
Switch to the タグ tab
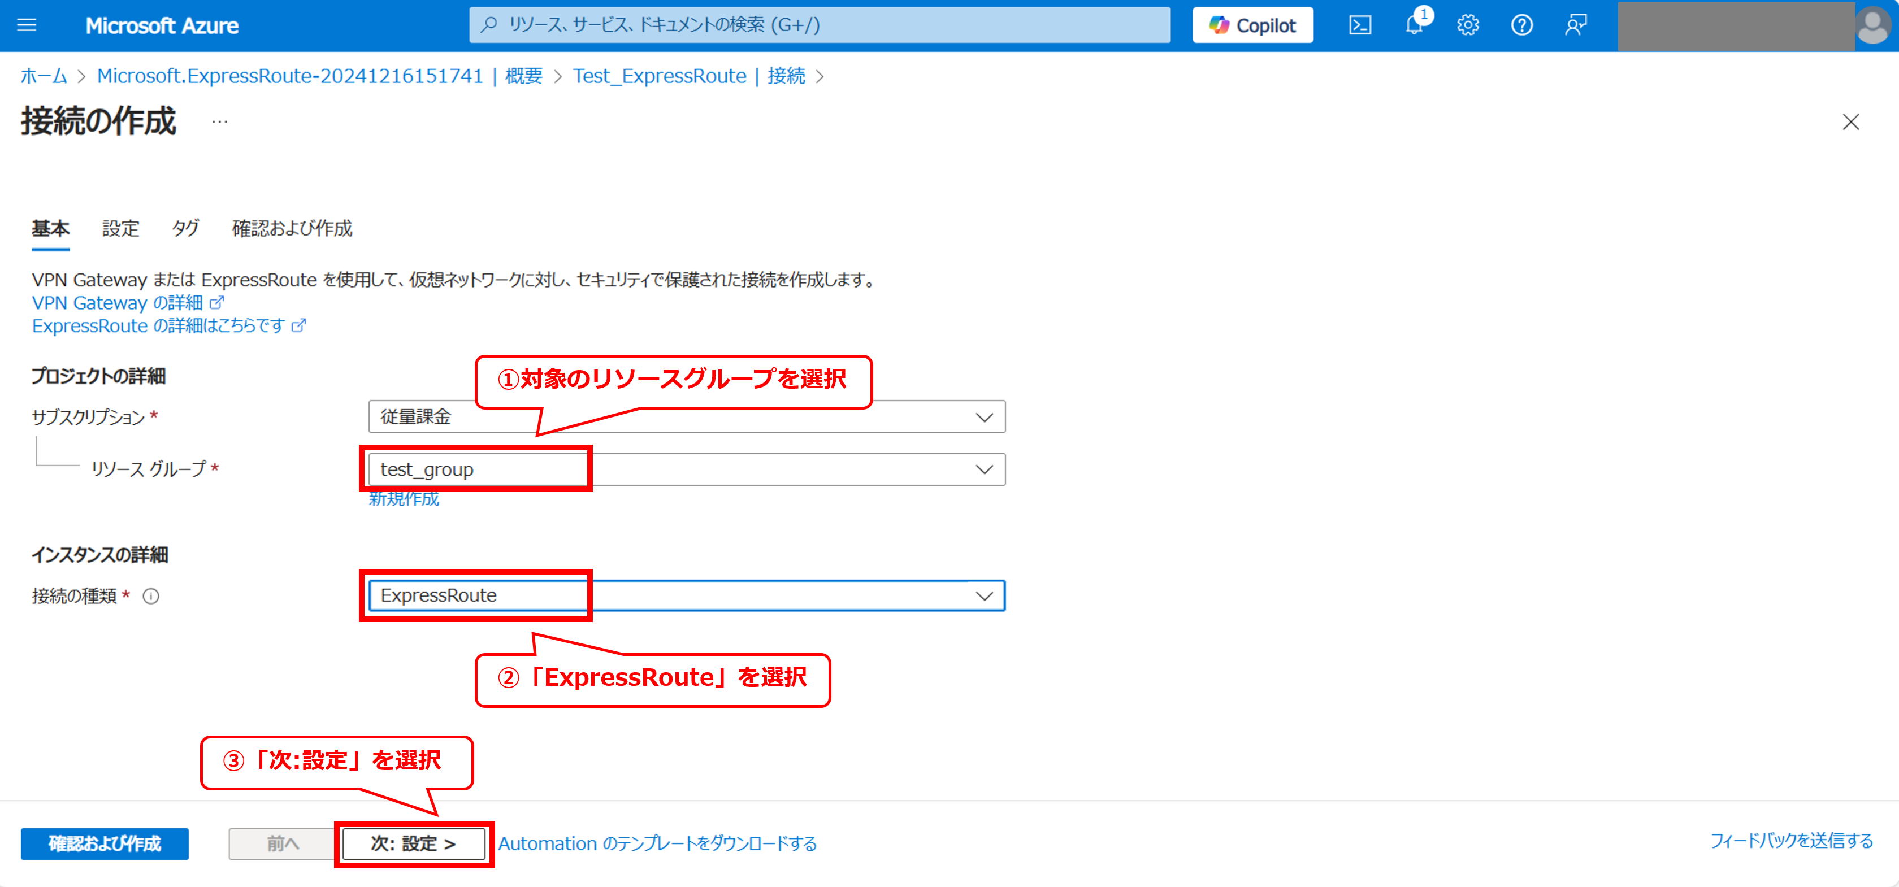(x=186, y=228)
